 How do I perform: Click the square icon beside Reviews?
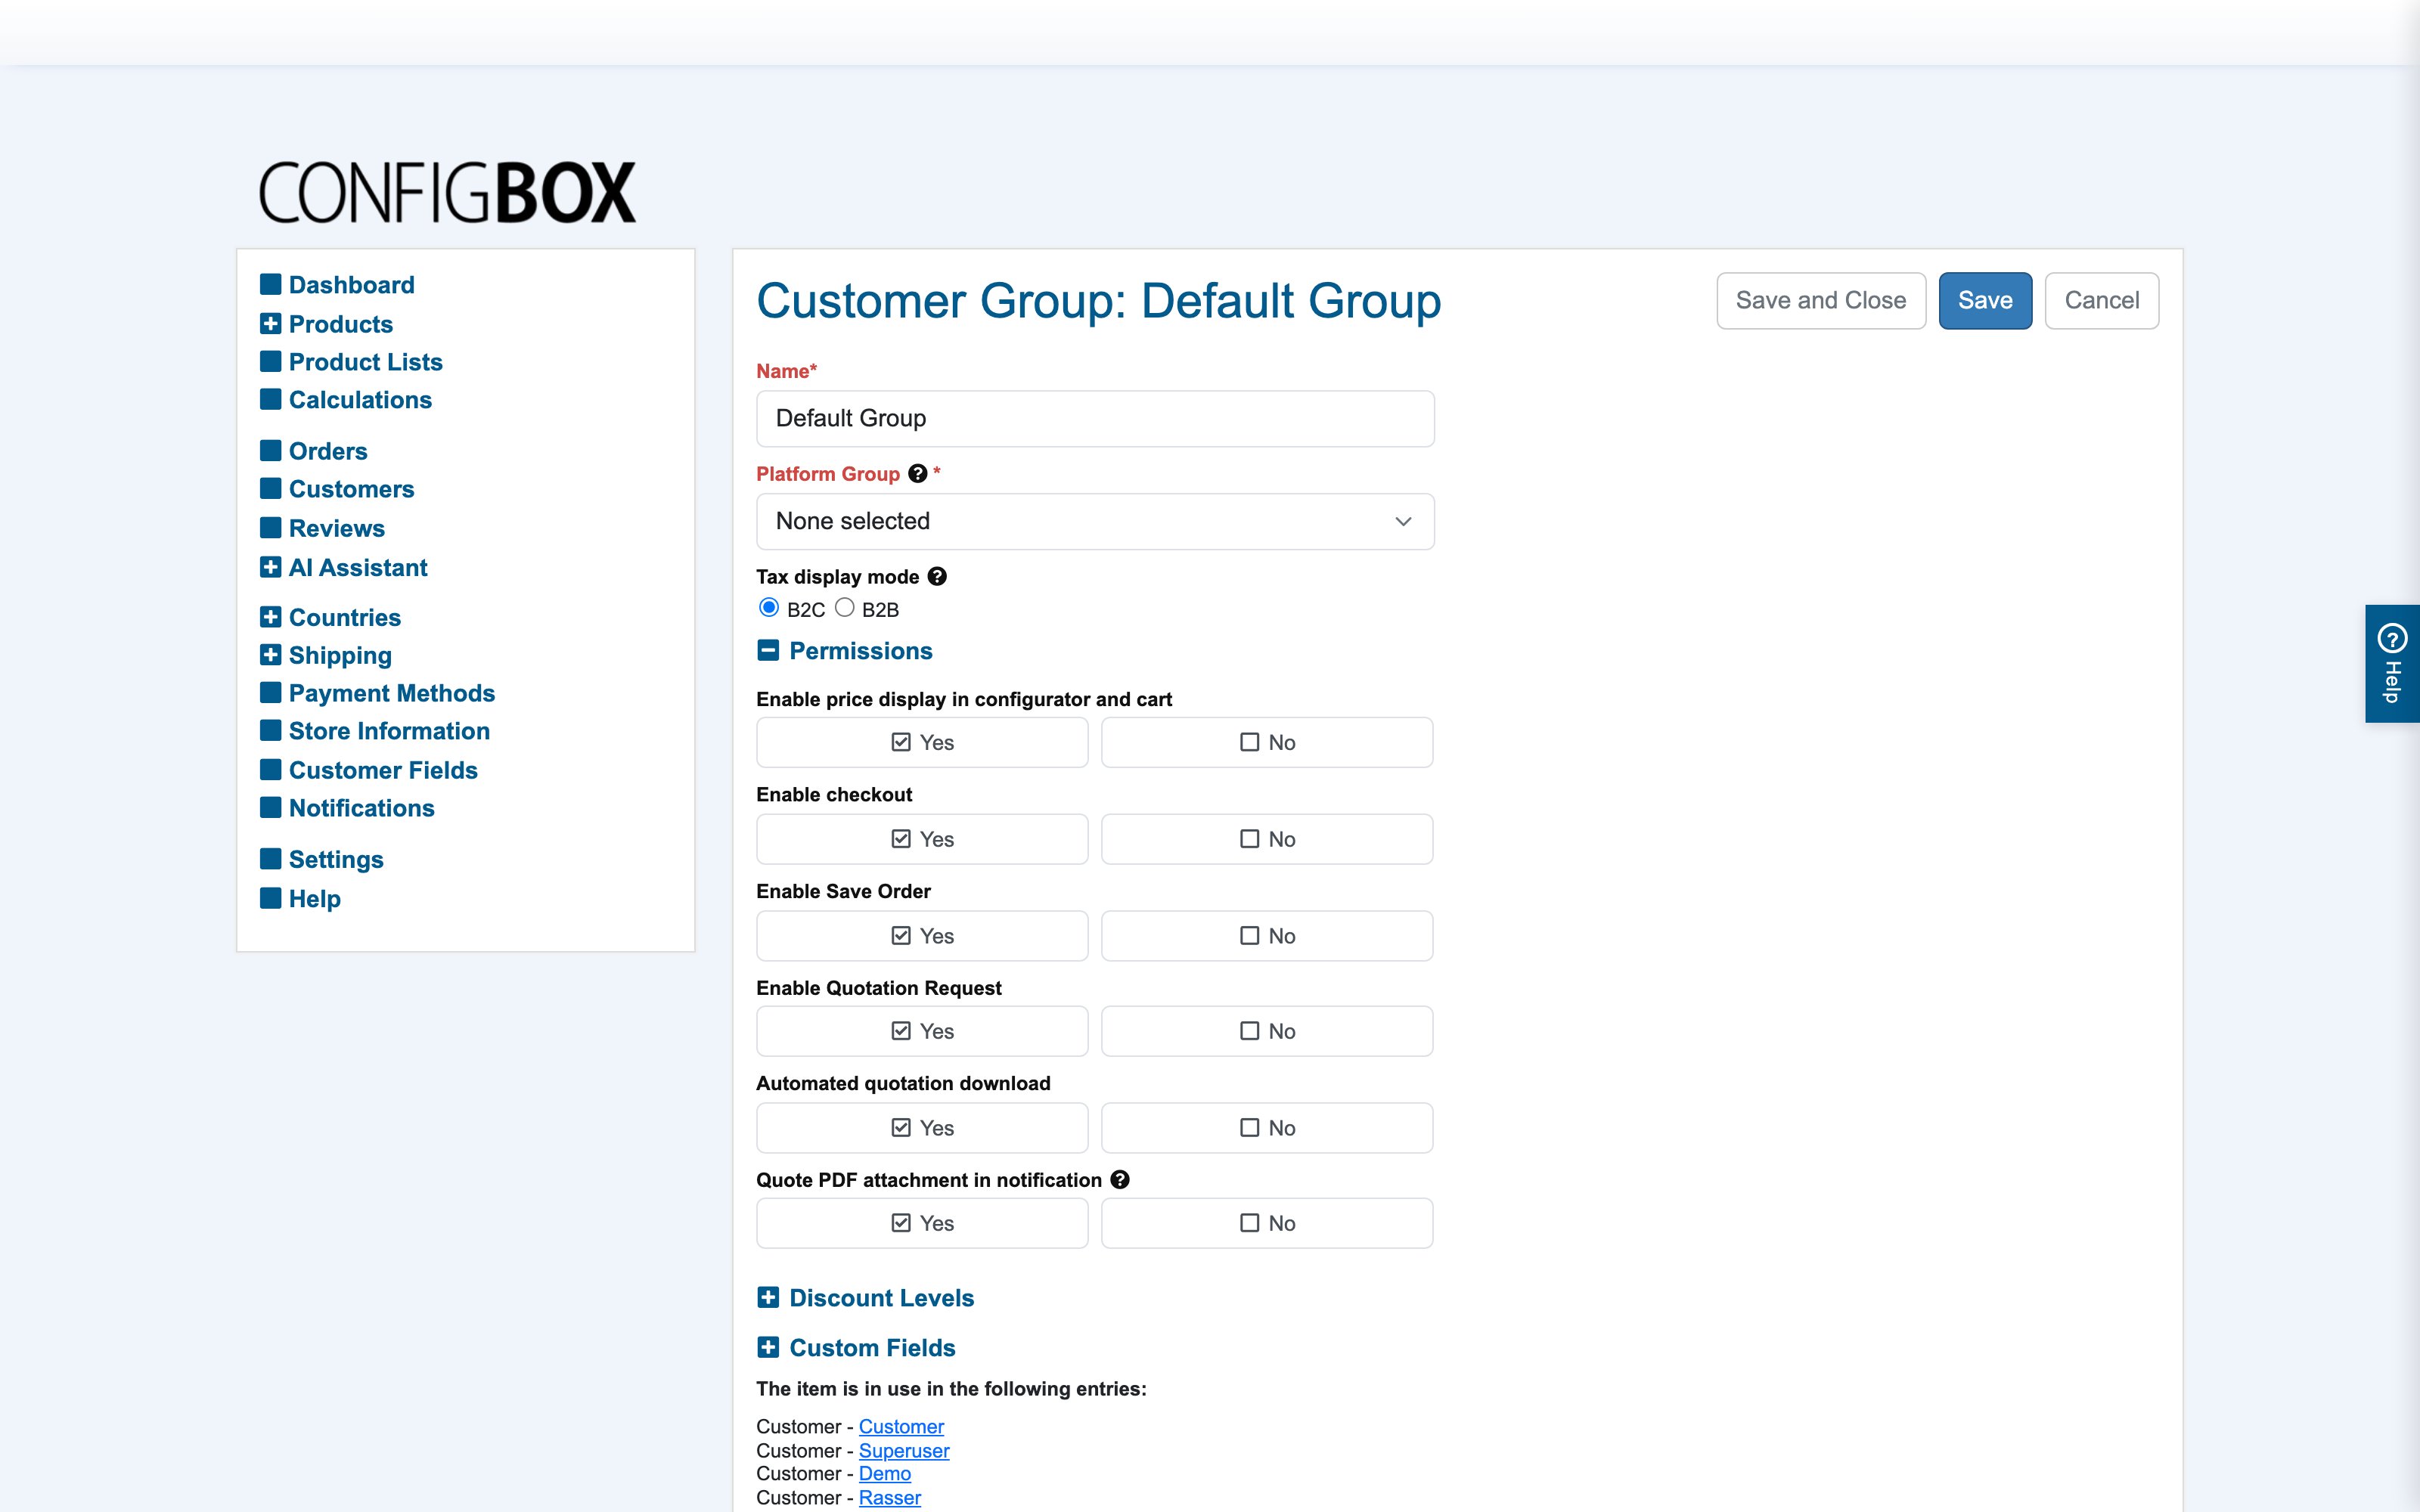270,528
